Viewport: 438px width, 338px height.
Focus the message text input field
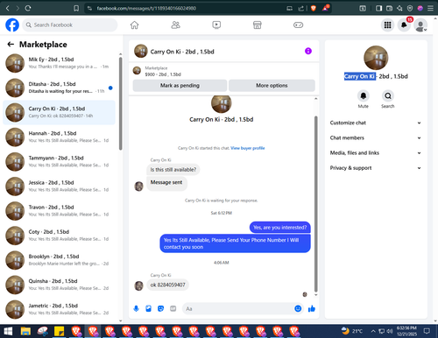tap(238, 308)
